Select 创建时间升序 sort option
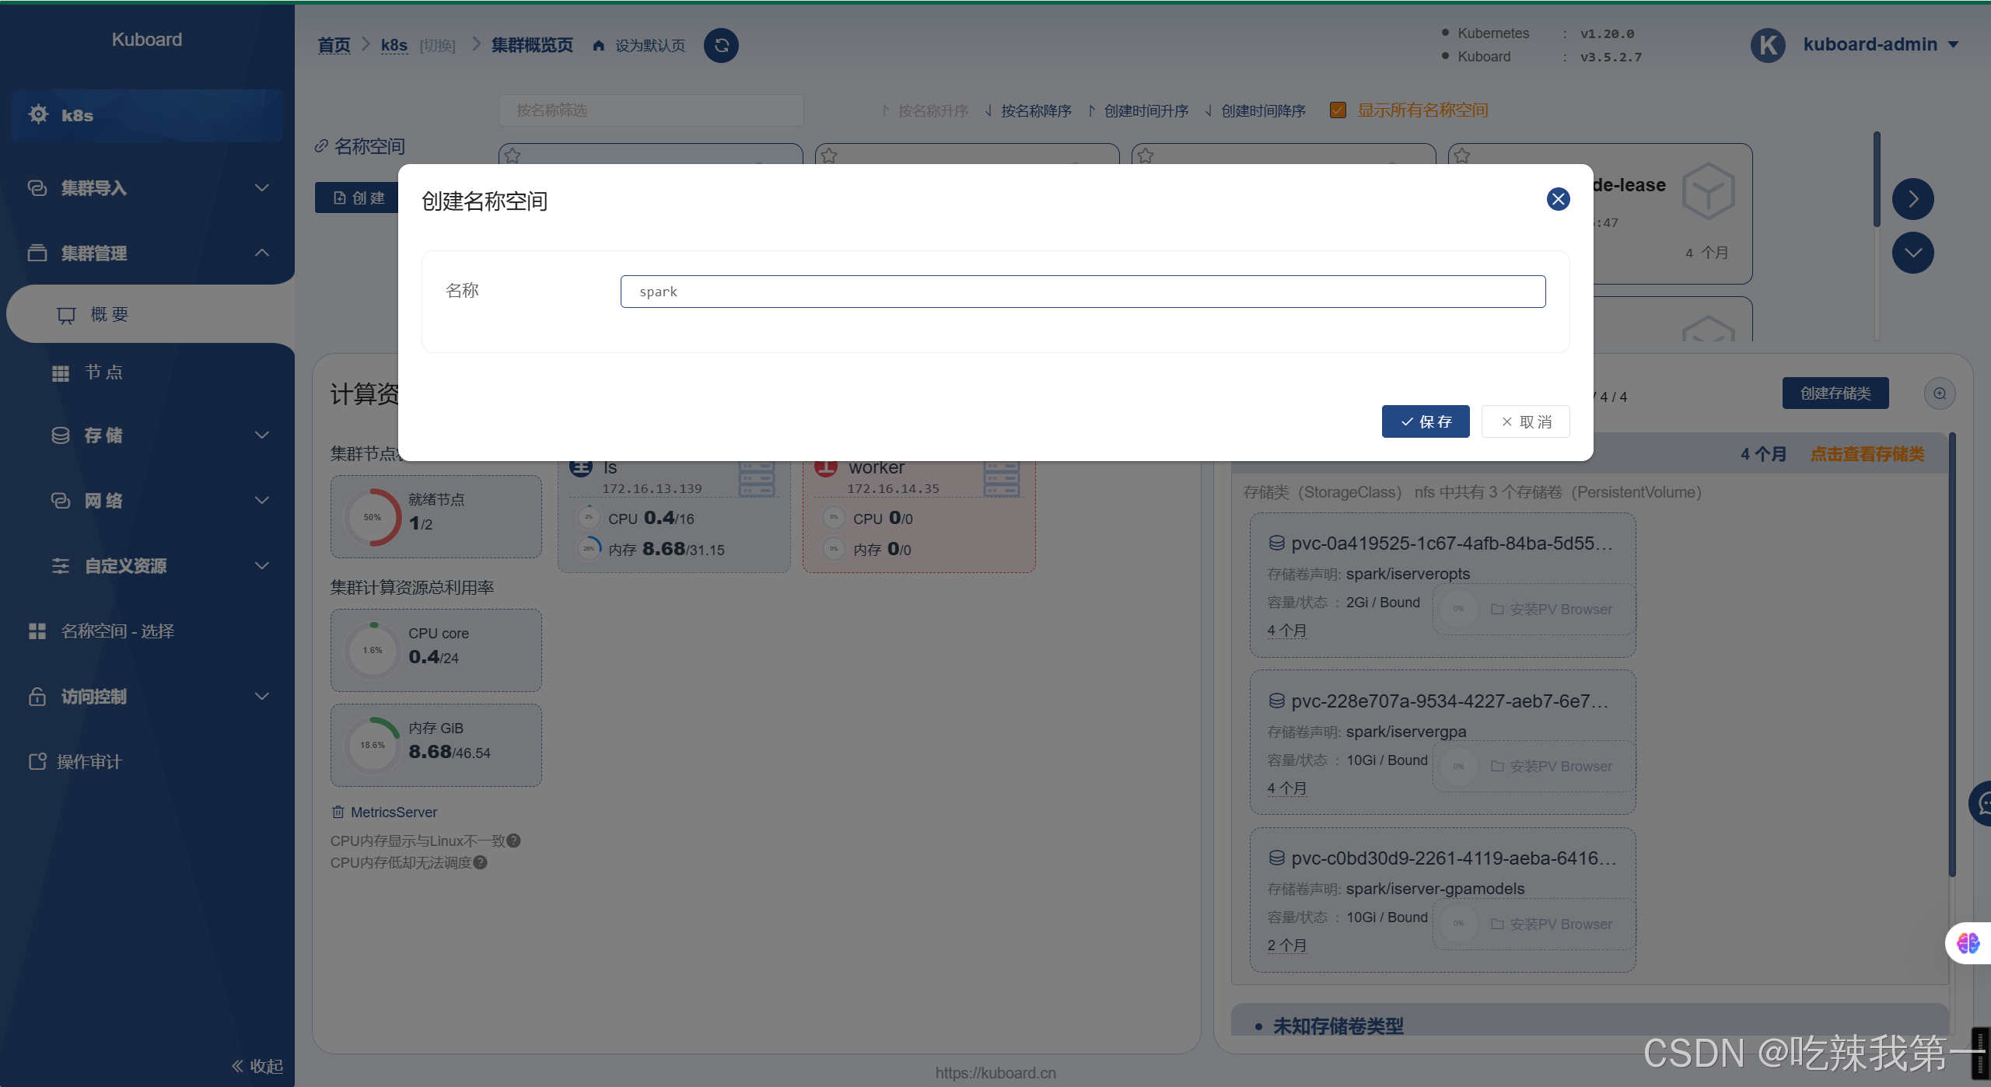 tap(1146, 111)
